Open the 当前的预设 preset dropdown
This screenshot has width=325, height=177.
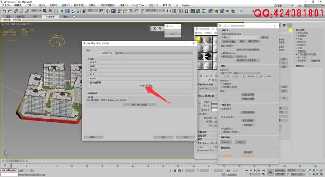153,53
